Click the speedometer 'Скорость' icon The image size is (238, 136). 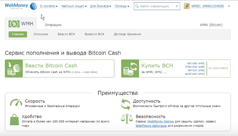pos(16,102)
